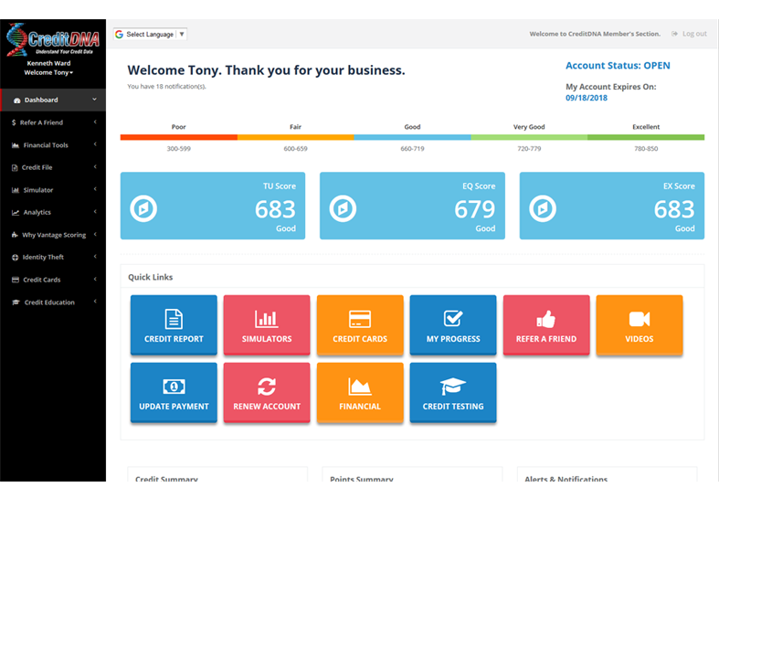Open the Credit Cards quick link tile
761x668 pixels.
click(x=360, y=324)
